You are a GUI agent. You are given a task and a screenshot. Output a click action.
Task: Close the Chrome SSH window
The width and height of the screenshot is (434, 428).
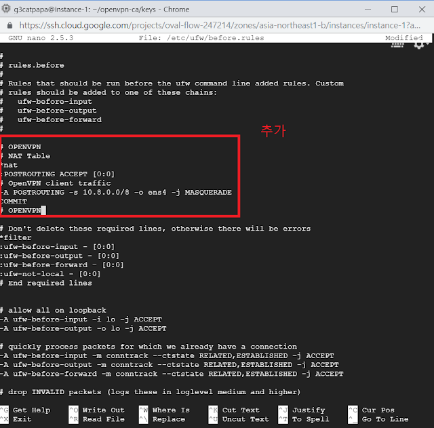[422, 9]
